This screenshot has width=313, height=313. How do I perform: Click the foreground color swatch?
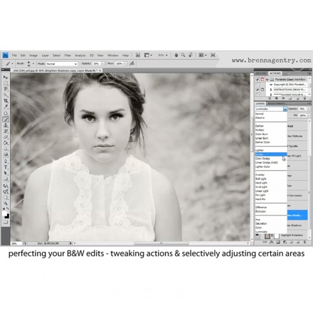4,214
